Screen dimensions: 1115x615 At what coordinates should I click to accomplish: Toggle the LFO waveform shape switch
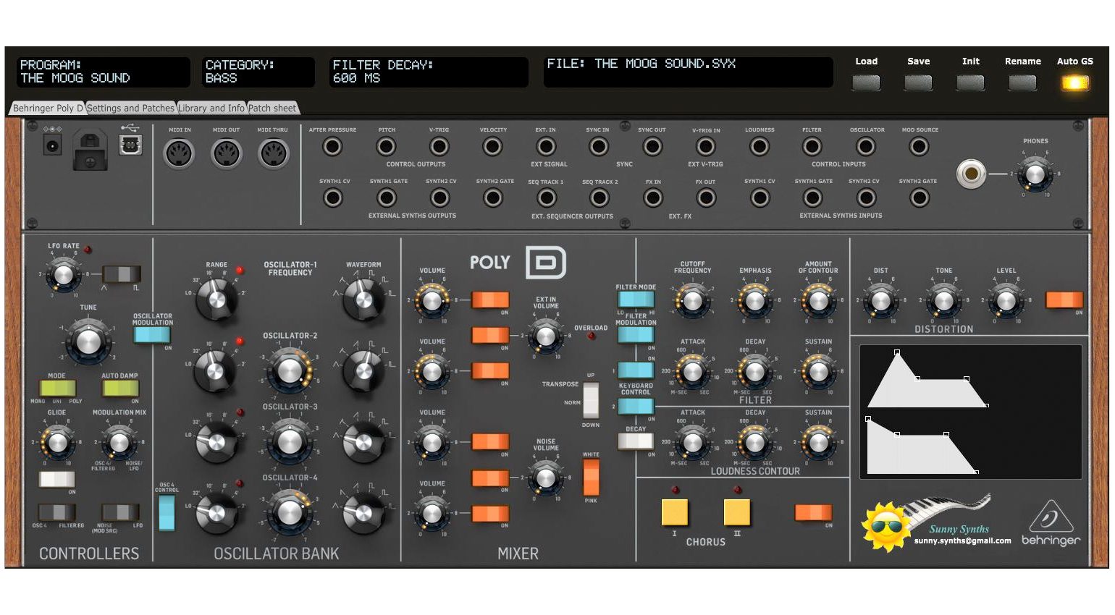(121, 274)
